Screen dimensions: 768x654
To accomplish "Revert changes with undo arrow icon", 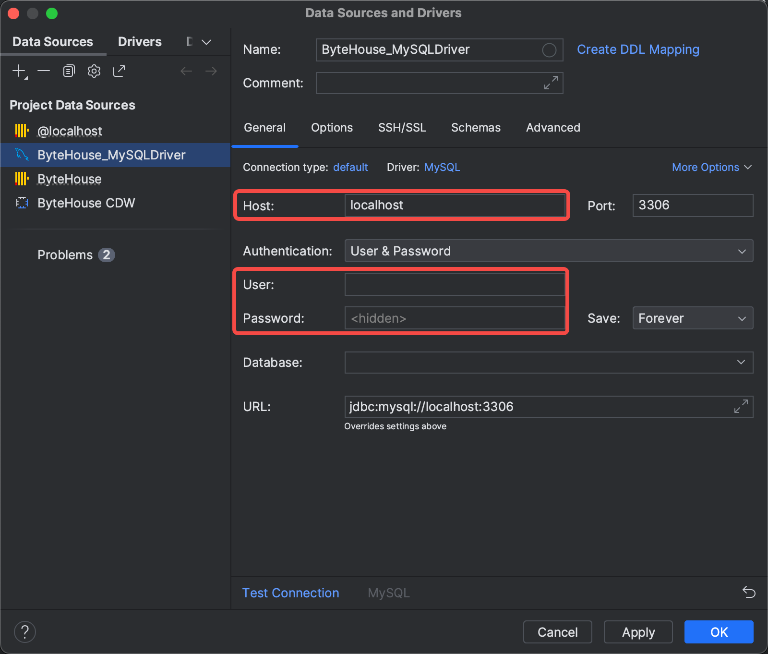I will (749, 592).
